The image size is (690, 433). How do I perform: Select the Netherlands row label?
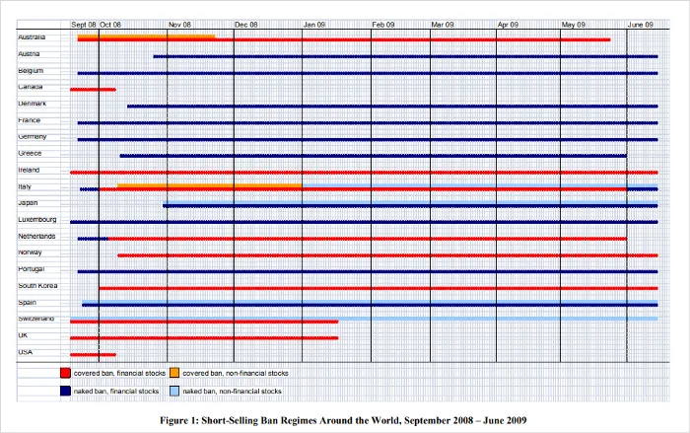click(37, 236)
